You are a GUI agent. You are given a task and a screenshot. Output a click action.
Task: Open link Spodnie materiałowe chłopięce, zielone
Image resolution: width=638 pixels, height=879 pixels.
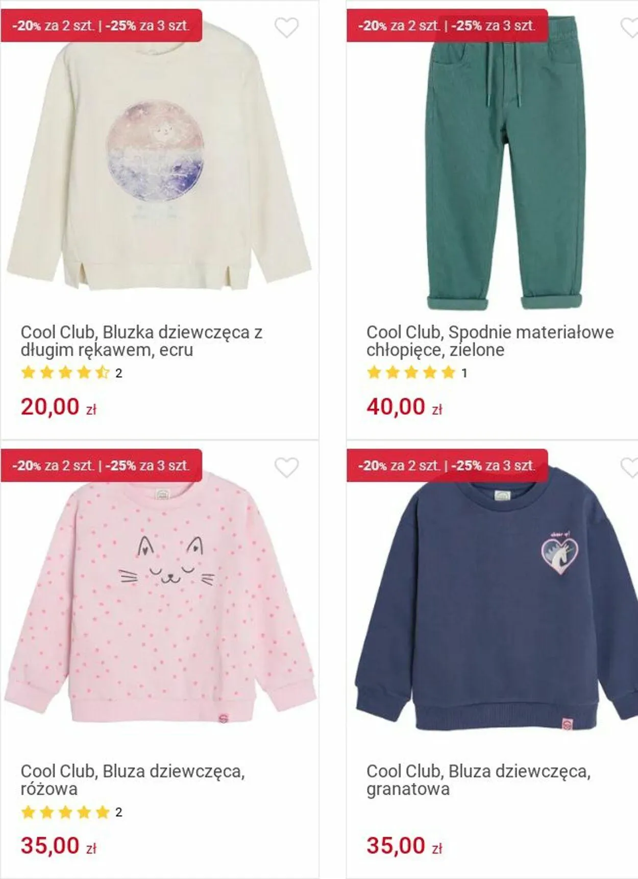point(490,341)
